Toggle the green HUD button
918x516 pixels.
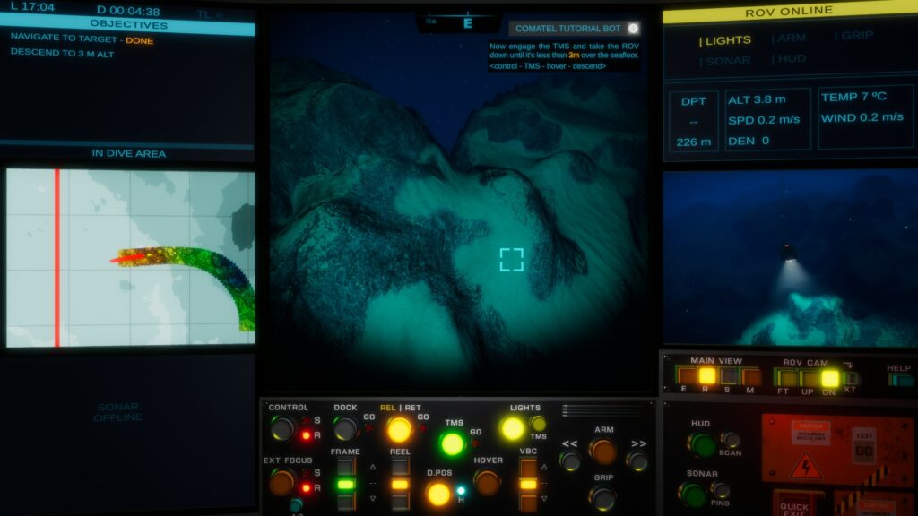click(701, 444)
